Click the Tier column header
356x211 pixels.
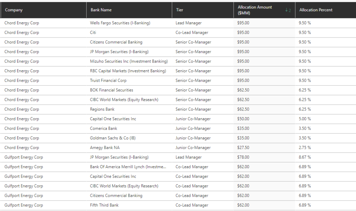pyautogui.click(x=179, y=10)
